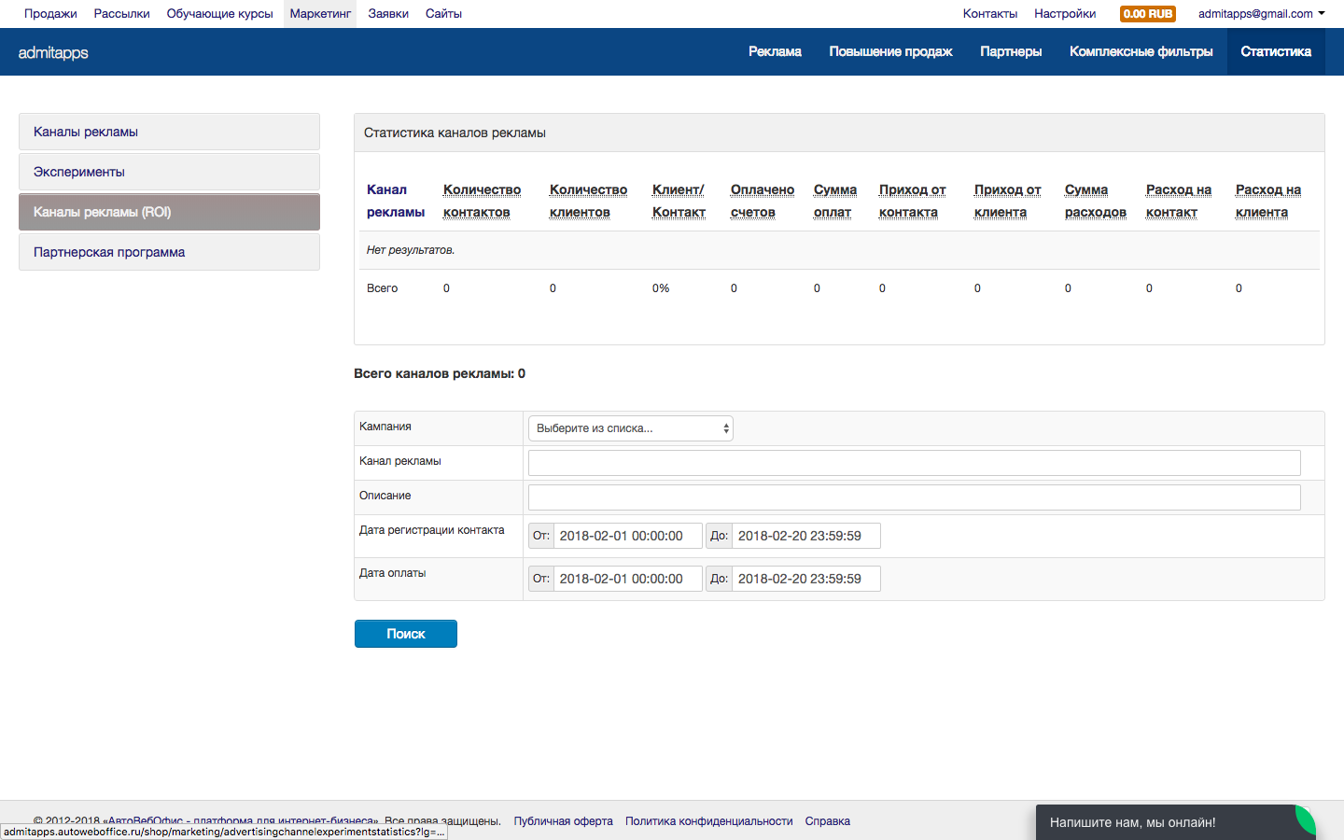
Task: Open the Маркетинг top menu item
Action: [x=320, y=14]
